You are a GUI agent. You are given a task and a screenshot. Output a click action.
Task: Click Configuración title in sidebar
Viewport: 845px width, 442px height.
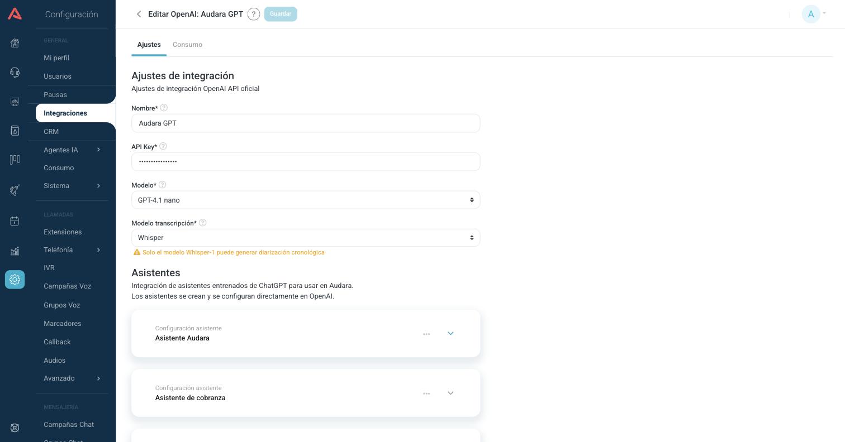click(72, 15)
